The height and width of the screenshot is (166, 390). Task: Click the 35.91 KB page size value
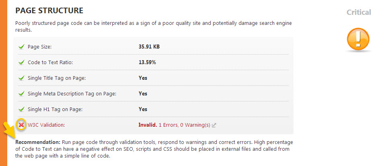pyautogui.click(x=149, y=47)
